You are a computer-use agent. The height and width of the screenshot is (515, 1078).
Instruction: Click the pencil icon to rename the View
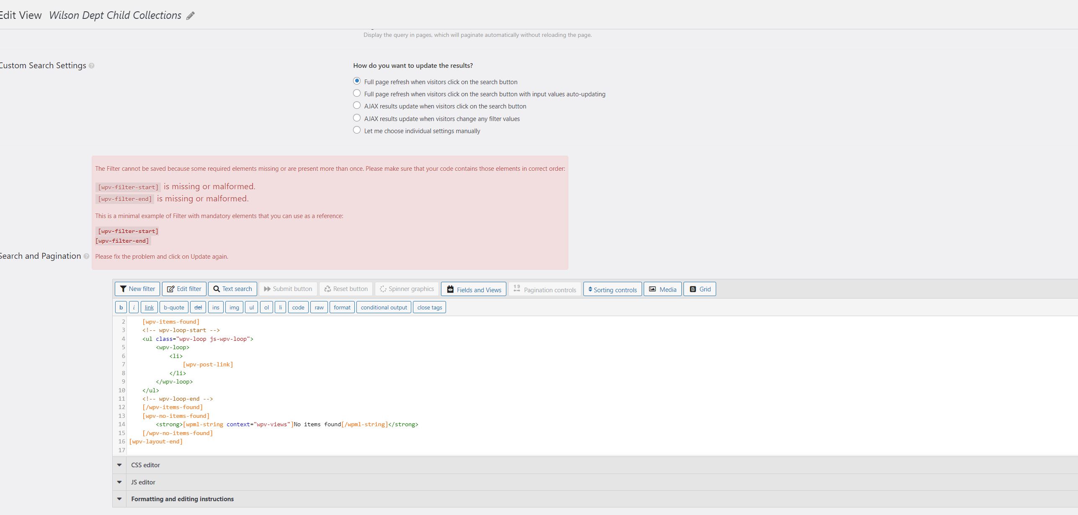click(191, 16)
